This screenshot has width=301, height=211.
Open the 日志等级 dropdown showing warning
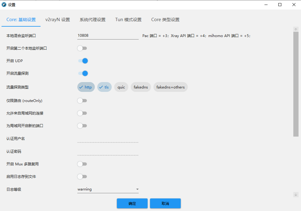point(108,189)
